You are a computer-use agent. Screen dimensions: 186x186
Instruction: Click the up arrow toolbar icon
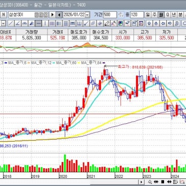click(149, 23)
